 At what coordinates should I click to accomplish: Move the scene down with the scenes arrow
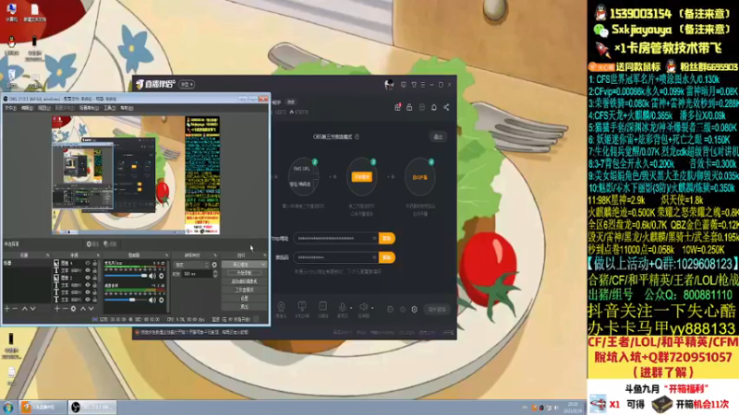[x=32, y=309]
